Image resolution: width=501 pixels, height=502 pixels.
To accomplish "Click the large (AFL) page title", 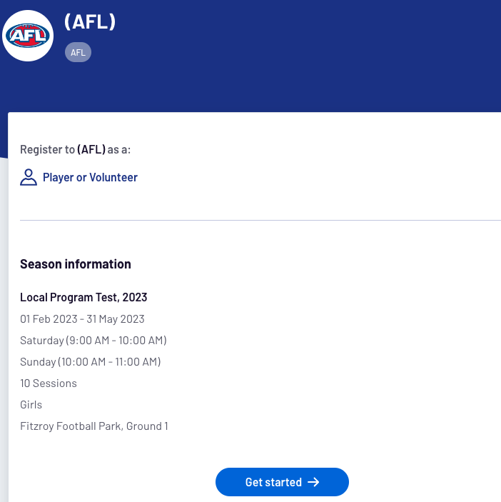I will [90, 21].
